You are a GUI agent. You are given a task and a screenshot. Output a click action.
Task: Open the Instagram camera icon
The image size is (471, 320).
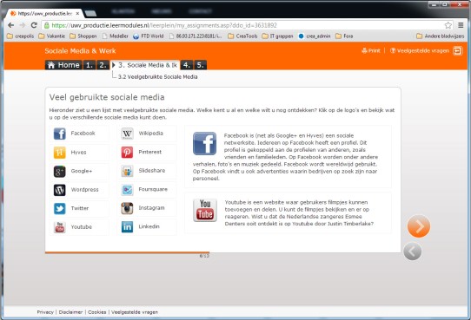click(x=127, y=208)
